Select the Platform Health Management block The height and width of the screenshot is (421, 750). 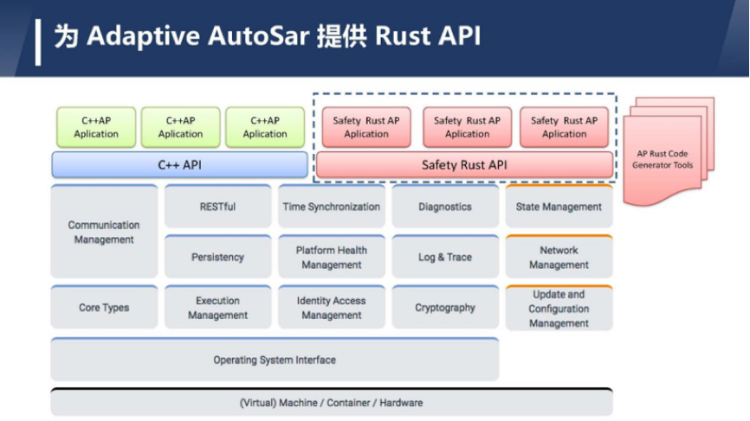tap(332, 257)
